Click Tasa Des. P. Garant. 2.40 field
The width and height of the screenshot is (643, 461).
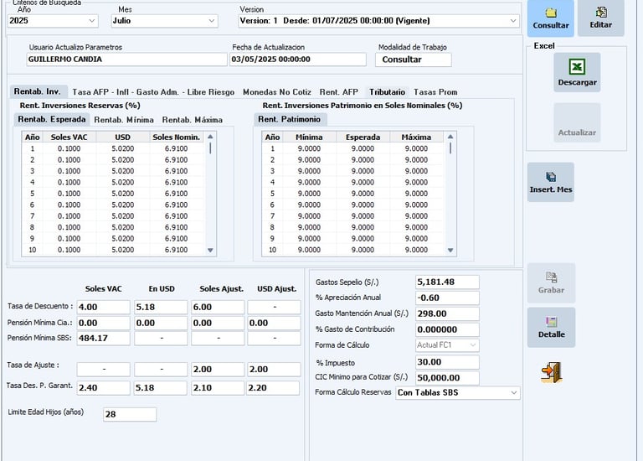pyautogui.click(x=103, y=388)
